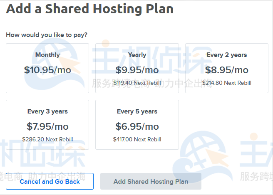Click the $214.80 Next Rebill text

[x=226, y=83]
